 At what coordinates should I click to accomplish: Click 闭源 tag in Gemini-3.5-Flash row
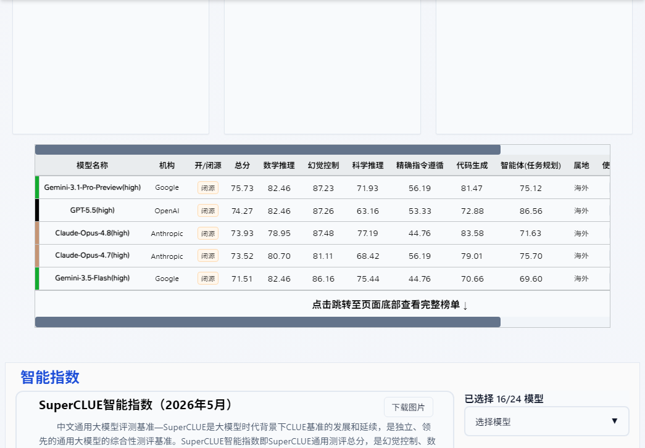point(208,279)
